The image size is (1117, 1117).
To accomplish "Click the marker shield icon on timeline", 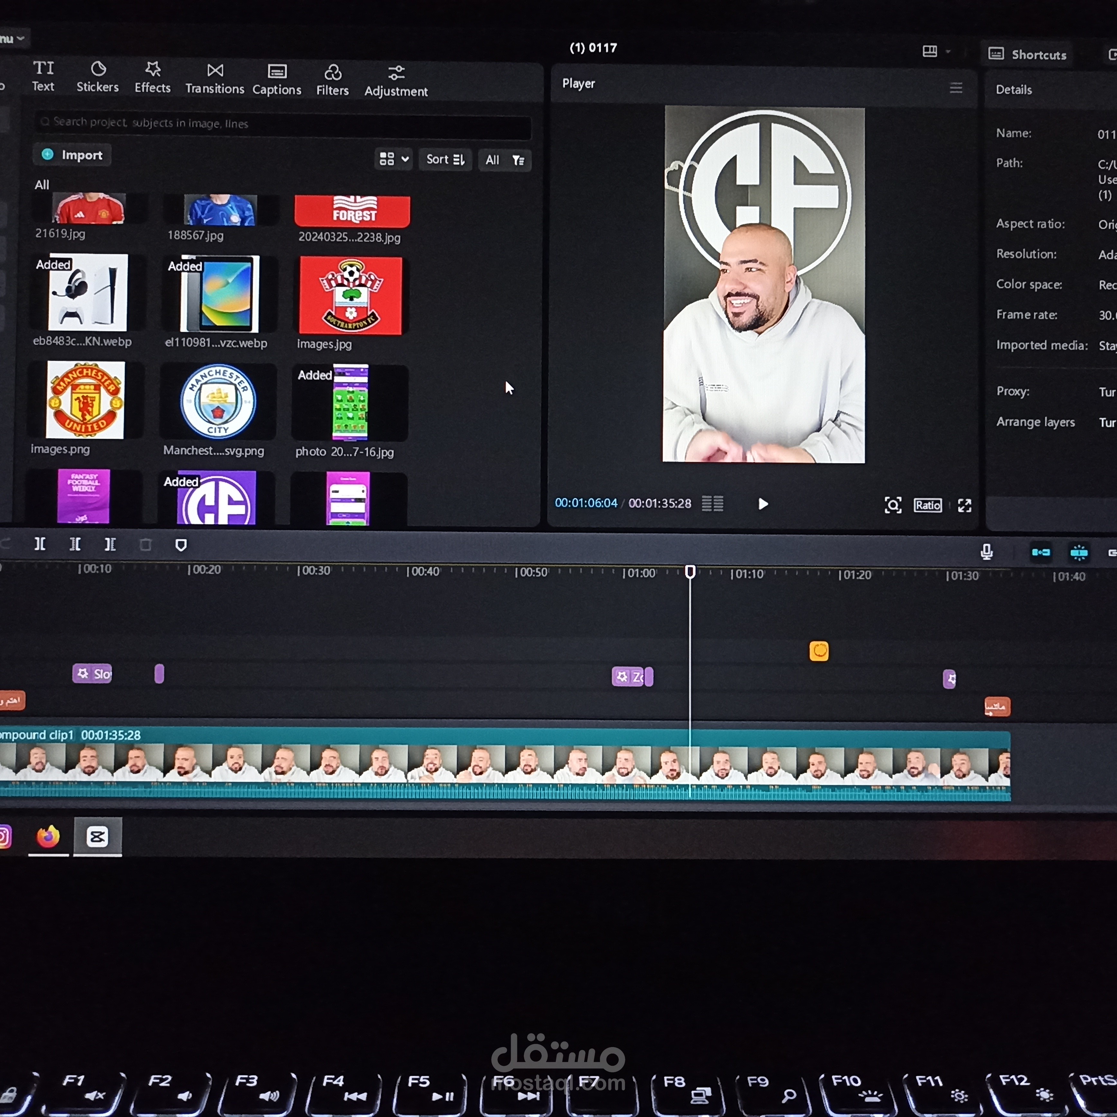I will [x=181, y=545].
